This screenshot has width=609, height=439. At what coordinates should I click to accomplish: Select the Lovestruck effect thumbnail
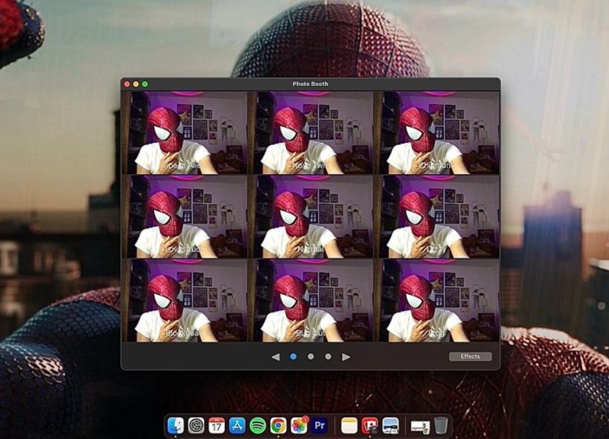(185, 217)
